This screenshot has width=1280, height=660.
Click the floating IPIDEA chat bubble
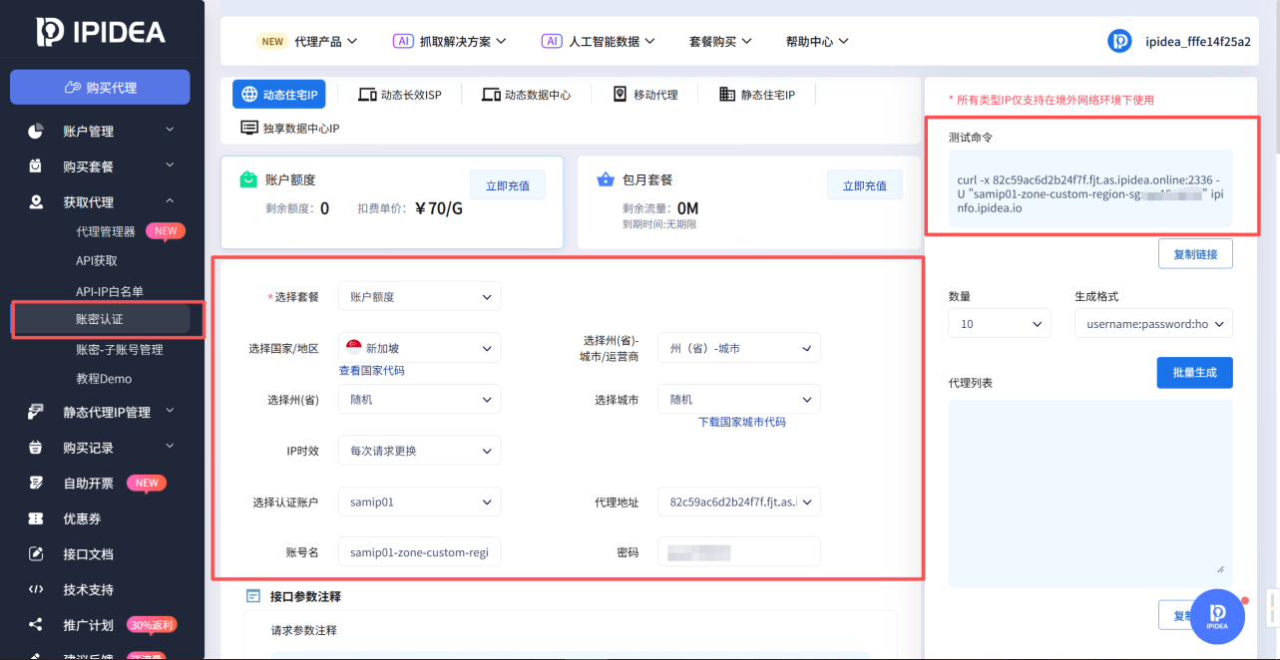click(x=1217, y=616)
